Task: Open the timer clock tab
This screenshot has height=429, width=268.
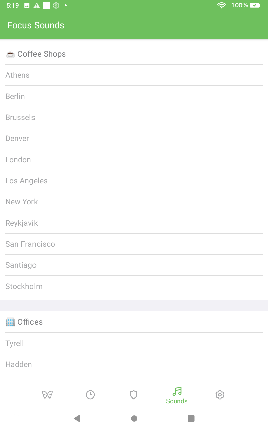Action: 90,394
